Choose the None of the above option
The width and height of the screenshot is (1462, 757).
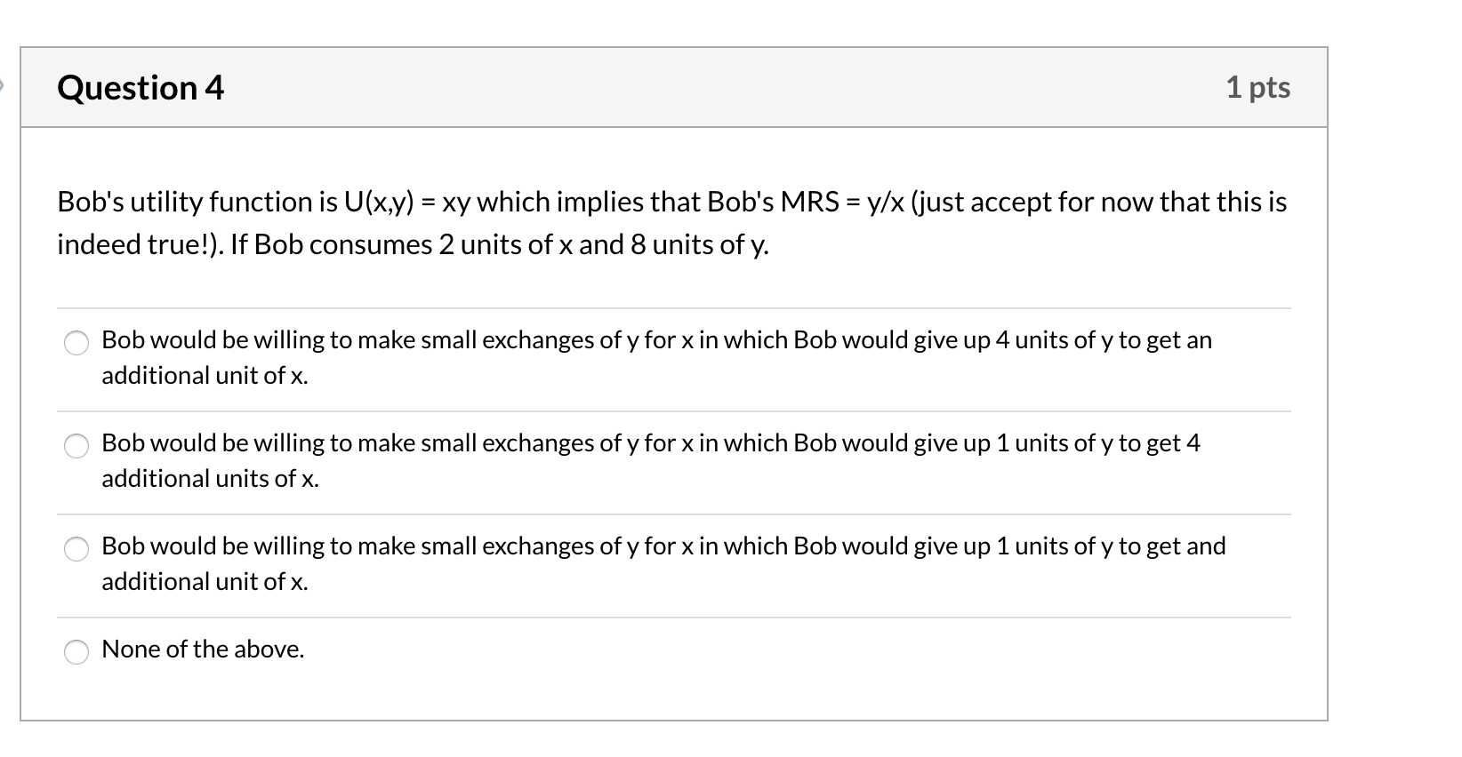pyautogui.click(x=78, y=651)
